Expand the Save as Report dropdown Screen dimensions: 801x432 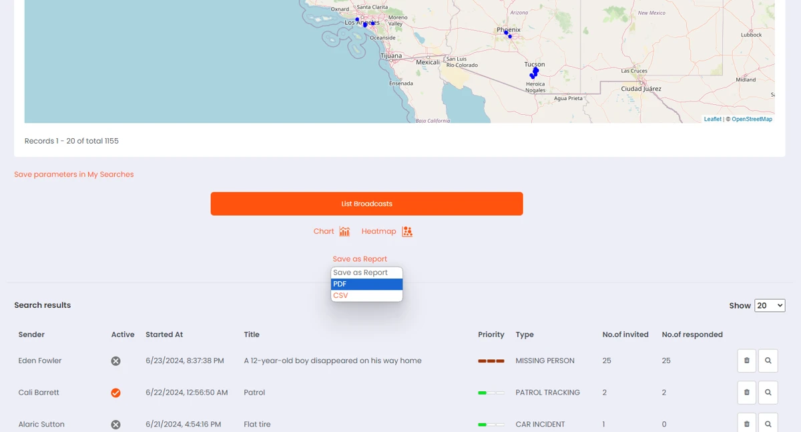[360, 259]
